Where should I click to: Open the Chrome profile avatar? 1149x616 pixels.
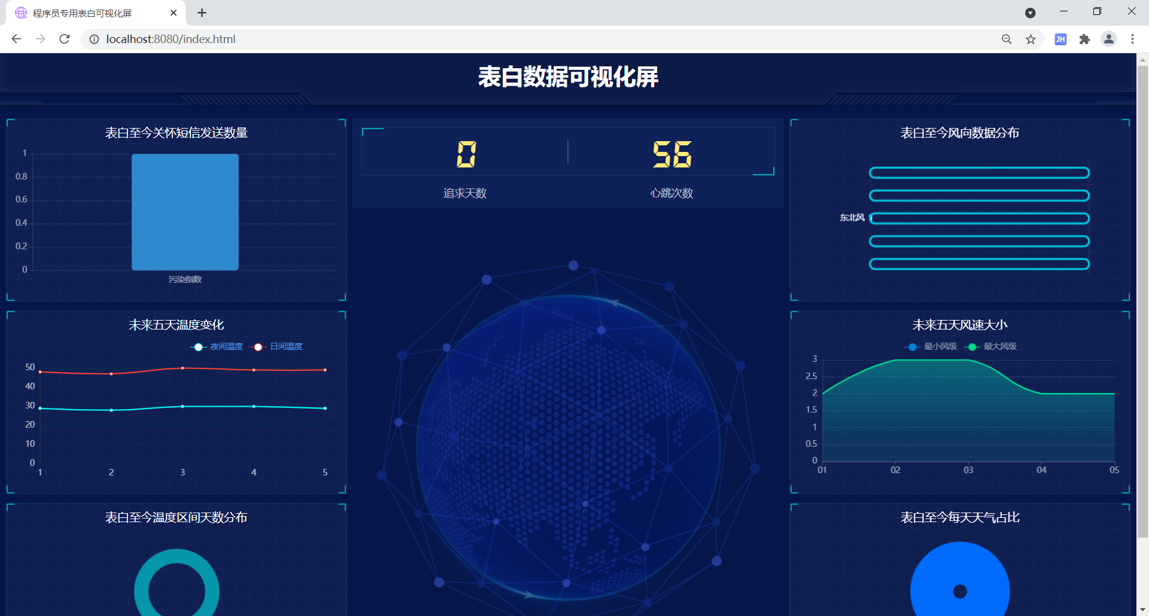tap(1109, 39)
